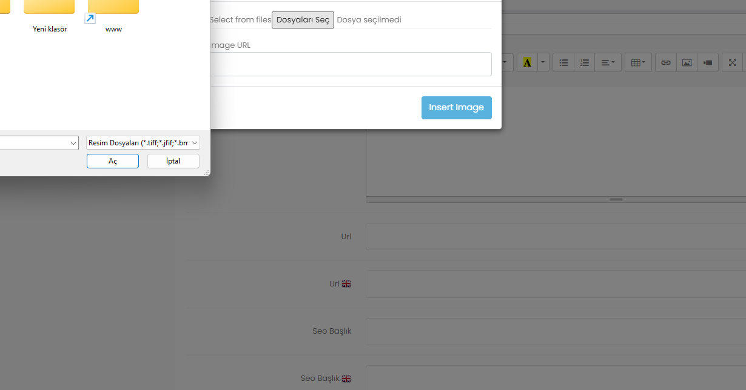Click the Dosyaları Seç file button
746x390 pixels.
(303, 20)
